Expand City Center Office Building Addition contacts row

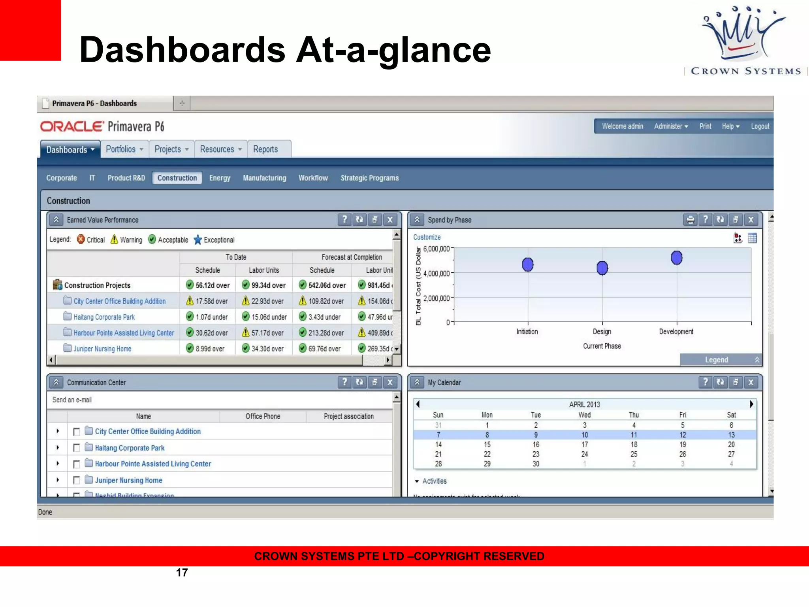click(58, 431)
